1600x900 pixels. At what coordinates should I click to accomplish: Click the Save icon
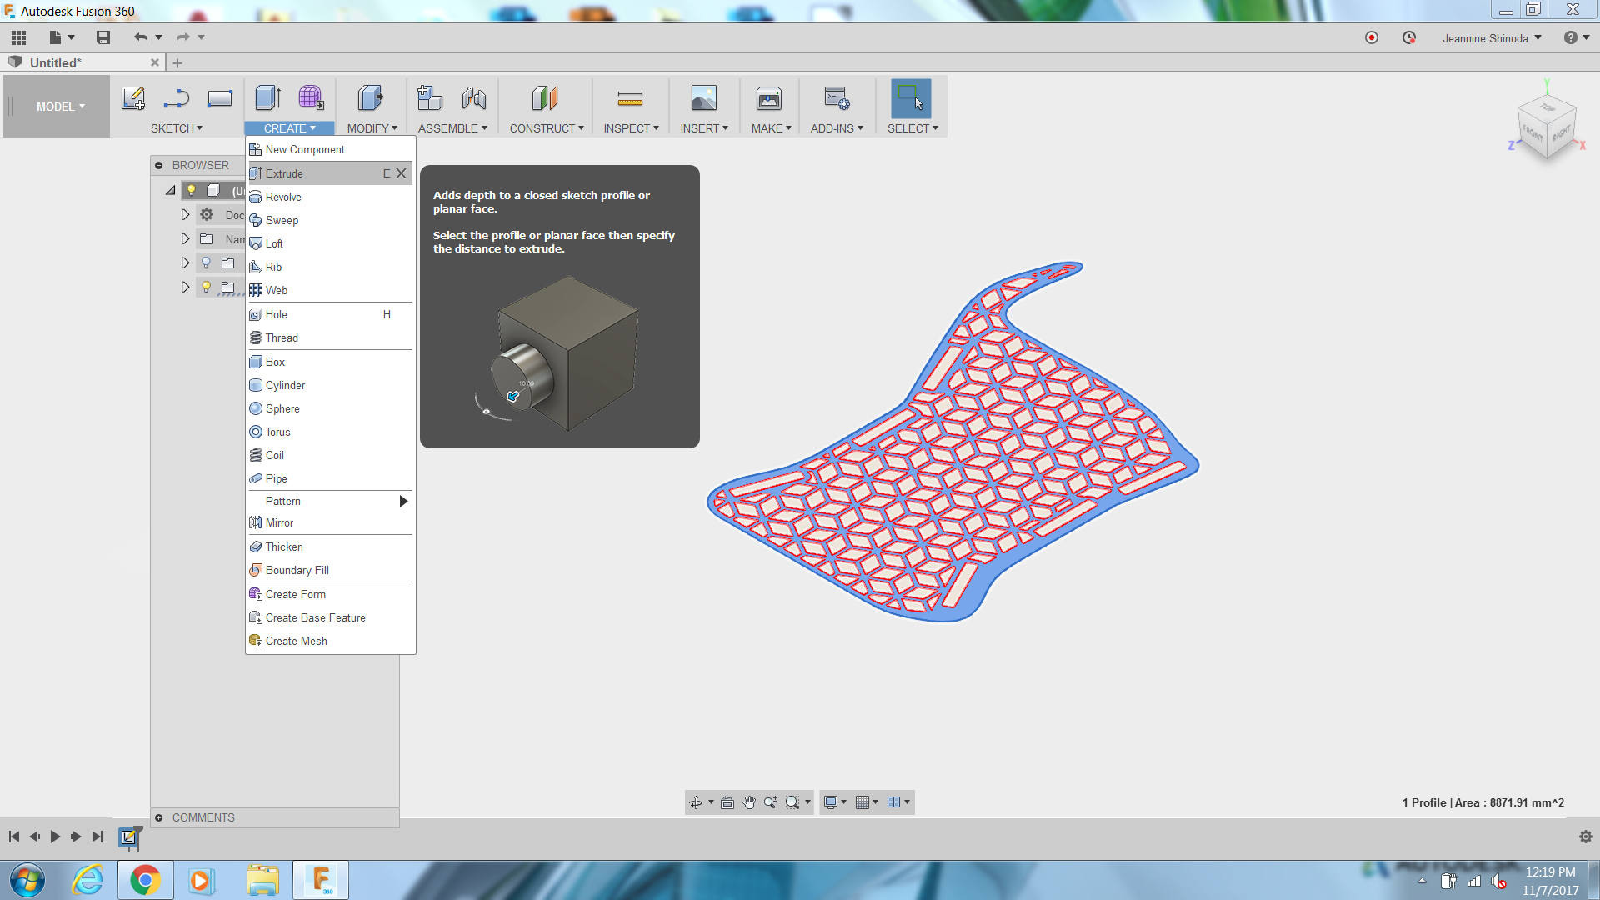pos(103,37)
